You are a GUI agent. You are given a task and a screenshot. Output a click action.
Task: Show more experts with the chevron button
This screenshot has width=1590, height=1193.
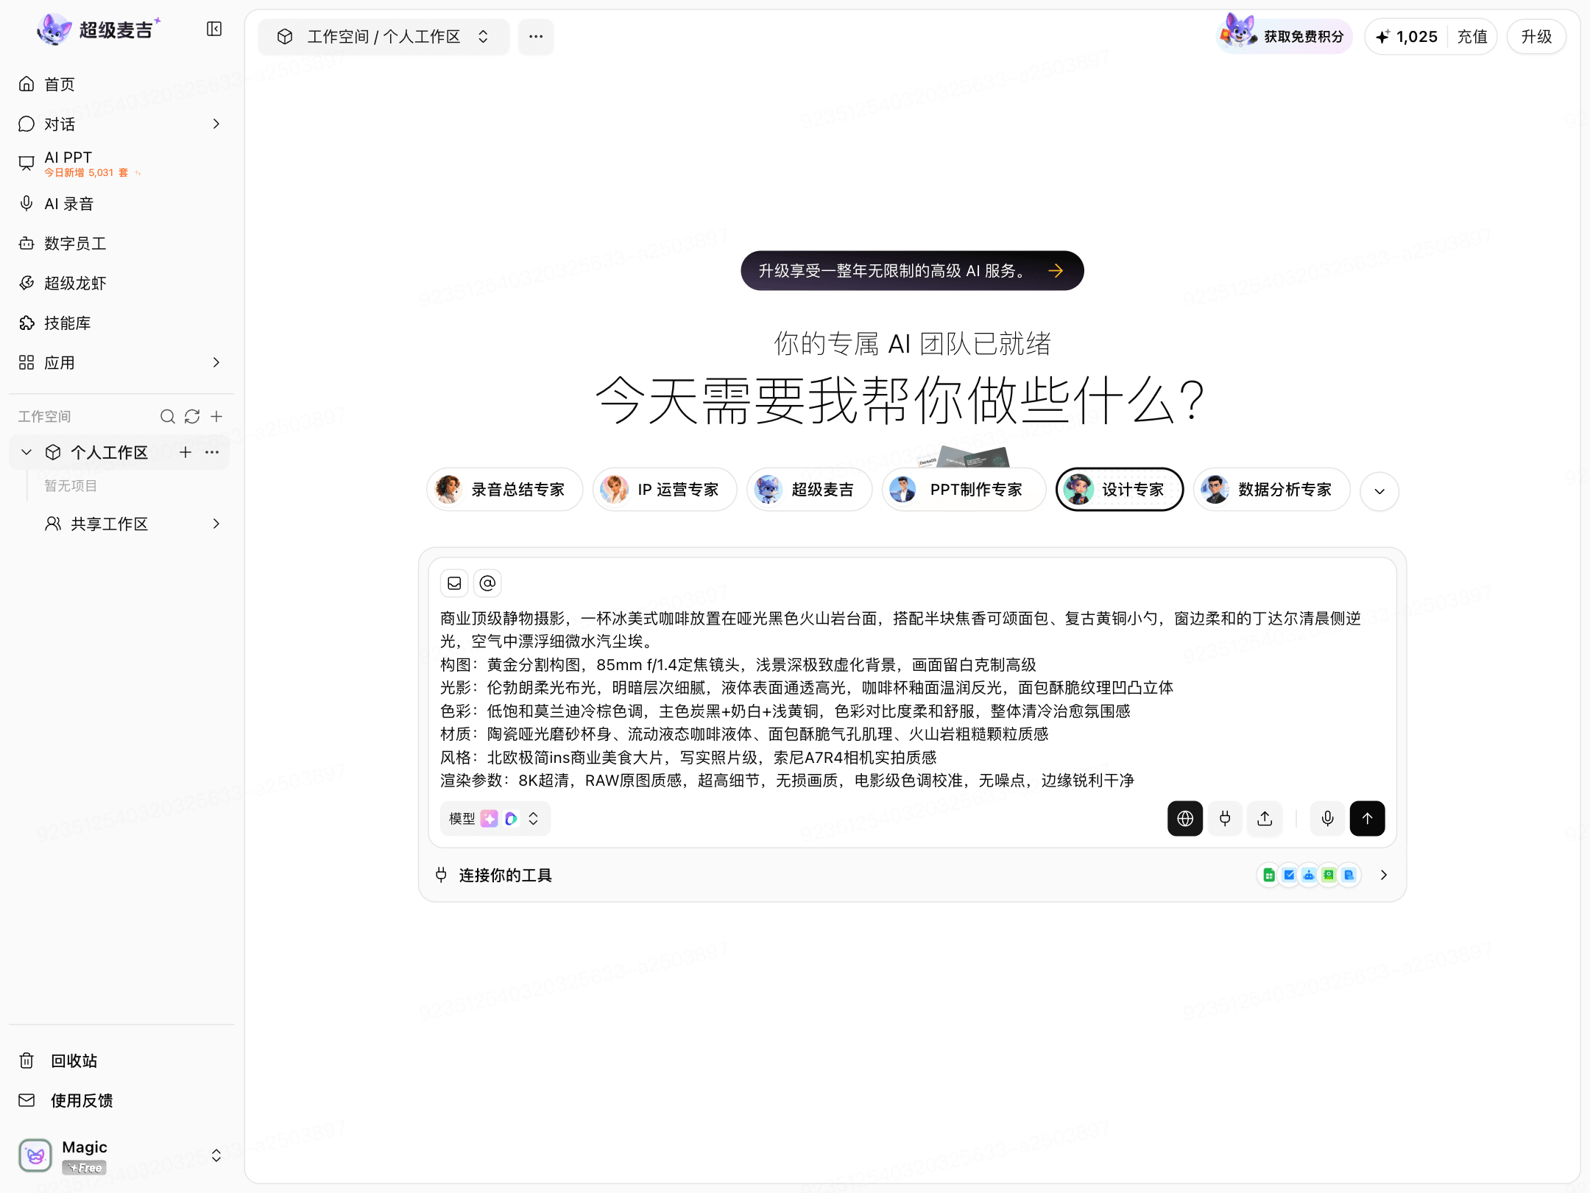tap(1379, 491)
